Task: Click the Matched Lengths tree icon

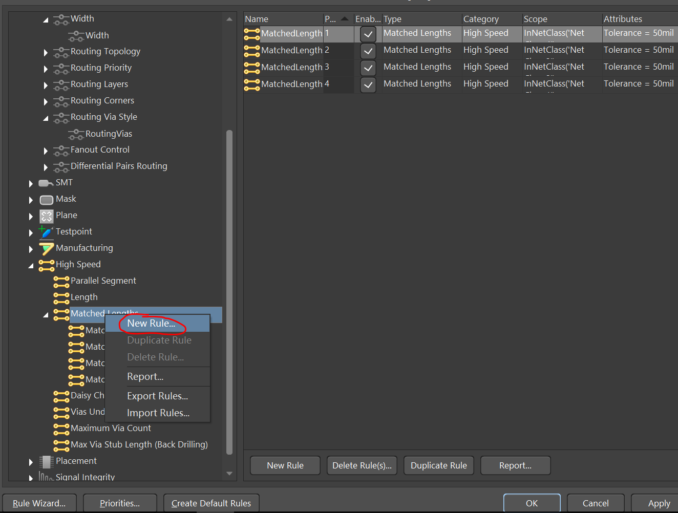Action: [61, 314]
